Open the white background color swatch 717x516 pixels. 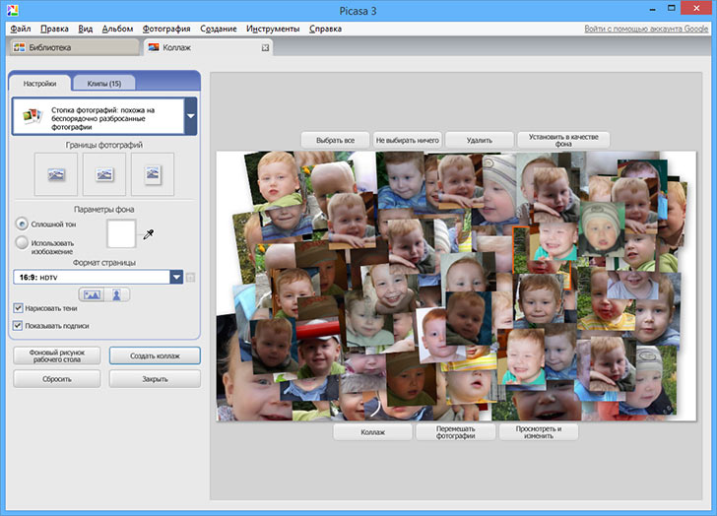pyautogui.click(x=121, y=233)
